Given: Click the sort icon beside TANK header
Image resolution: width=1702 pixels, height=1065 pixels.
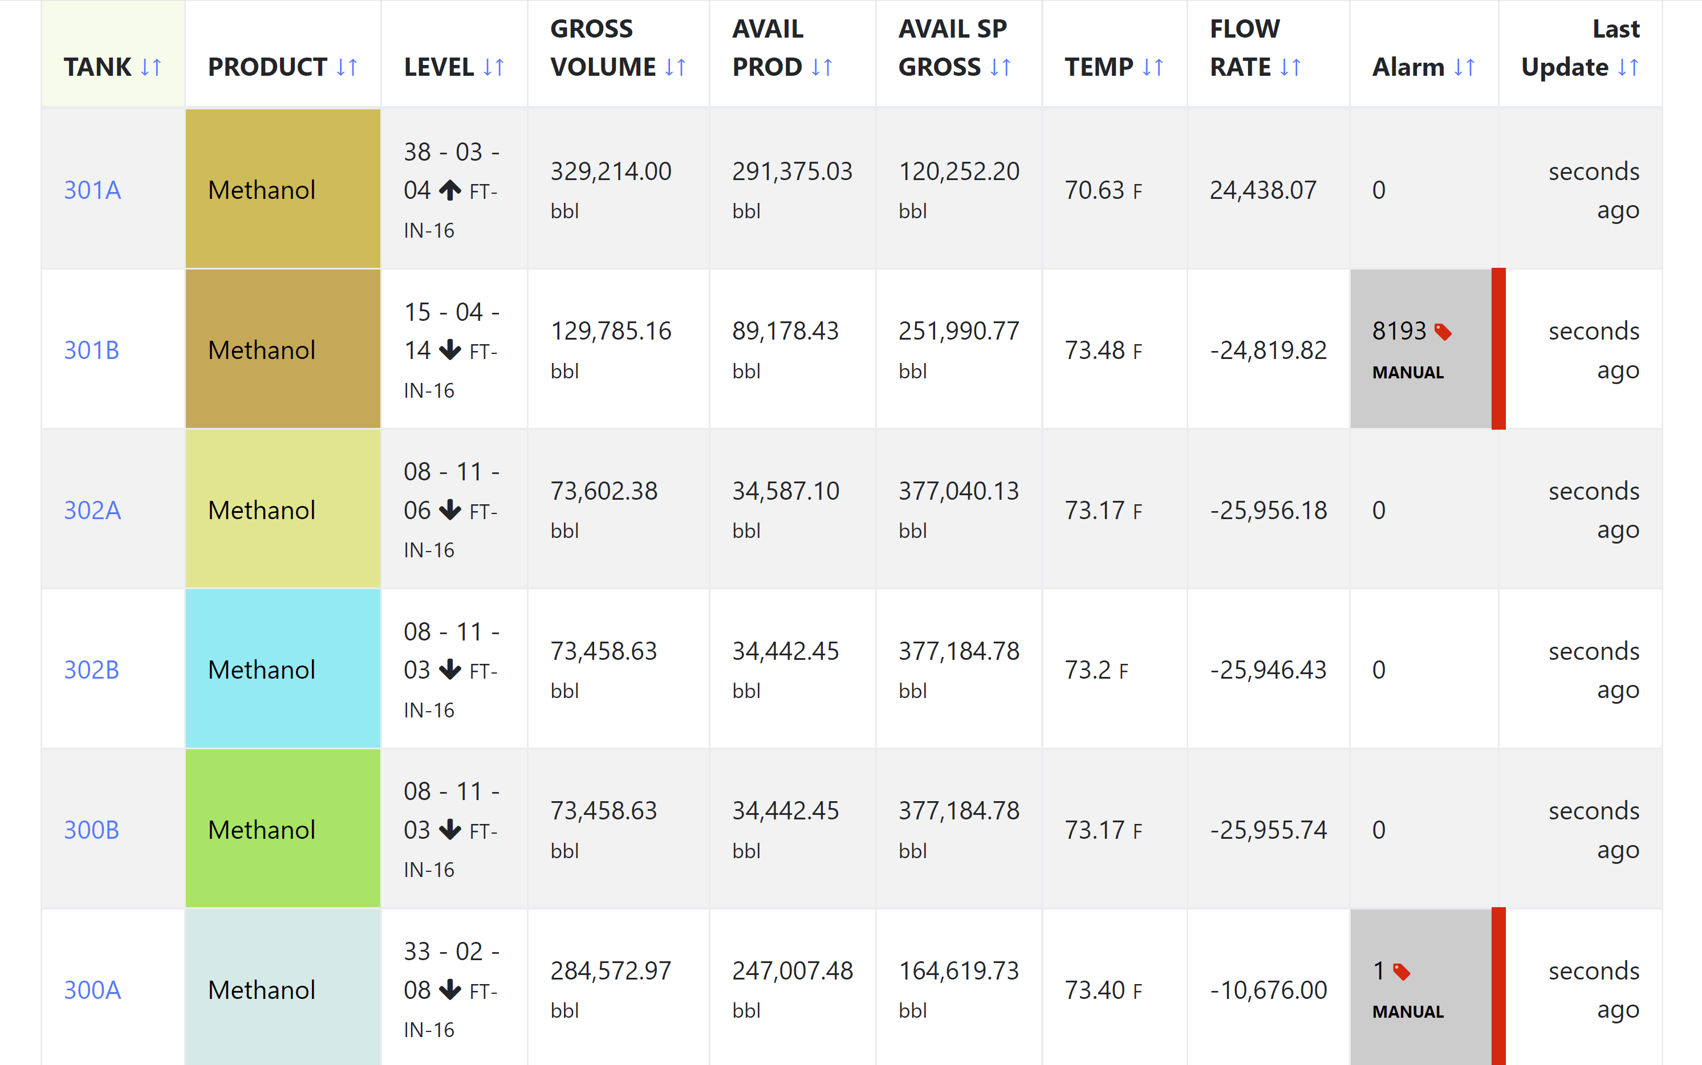Looking at the screenshot, I should click(x=151, y=68).
